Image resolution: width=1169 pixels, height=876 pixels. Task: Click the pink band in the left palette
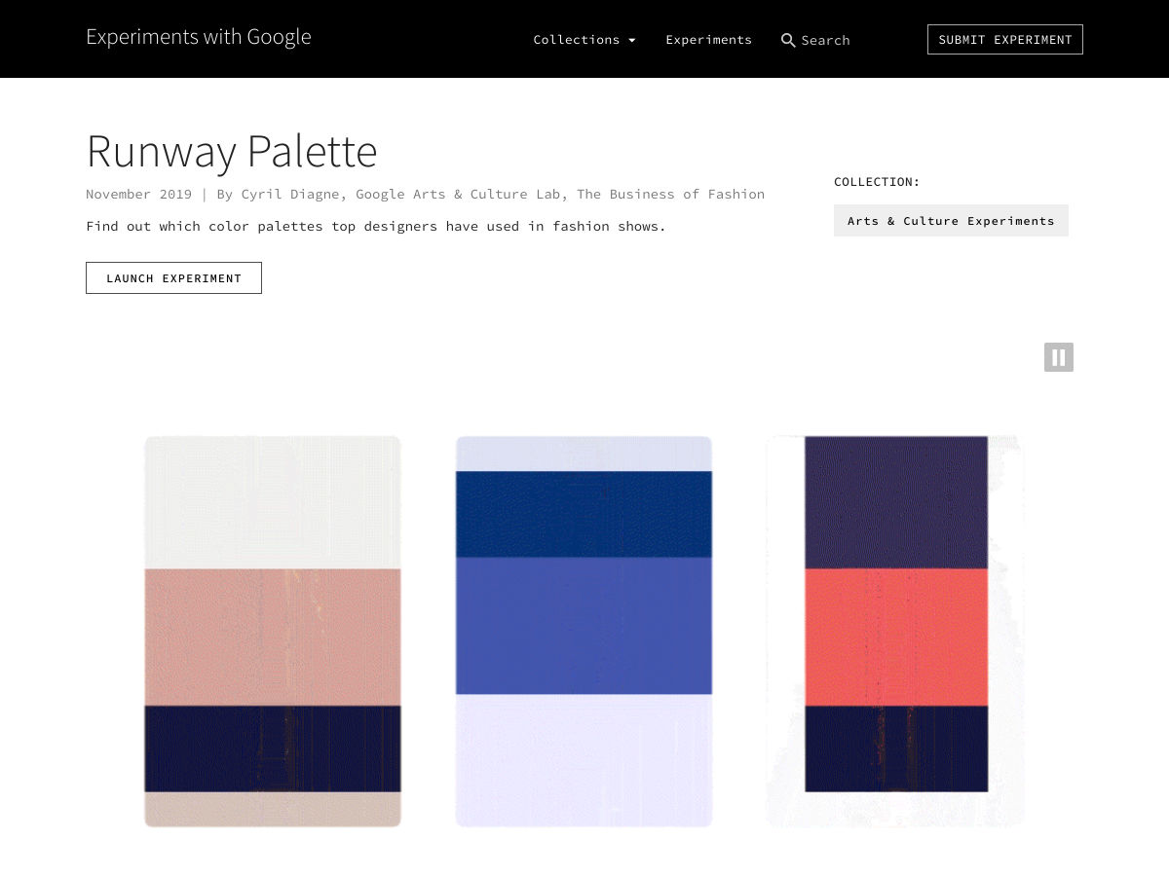273,637
